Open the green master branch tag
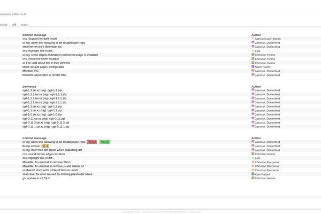The image size is (321, 214). click(x=105, y=142)
